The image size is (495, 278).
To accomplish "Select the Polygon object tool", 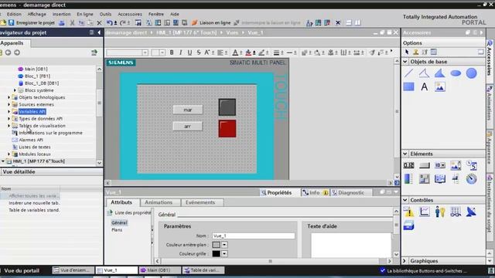I will point(440,73).
